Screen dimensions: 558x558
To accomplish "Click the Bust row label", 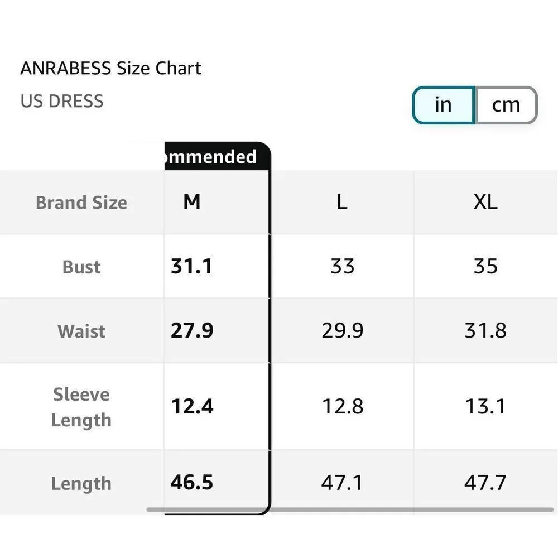I will [x=81, y=266].
